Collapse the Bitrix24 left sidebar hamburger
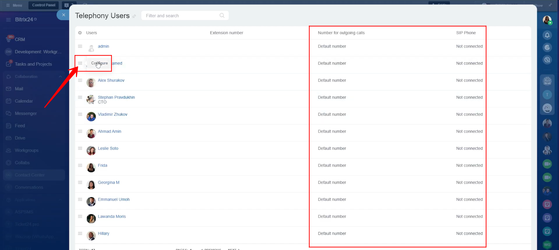 8,20
